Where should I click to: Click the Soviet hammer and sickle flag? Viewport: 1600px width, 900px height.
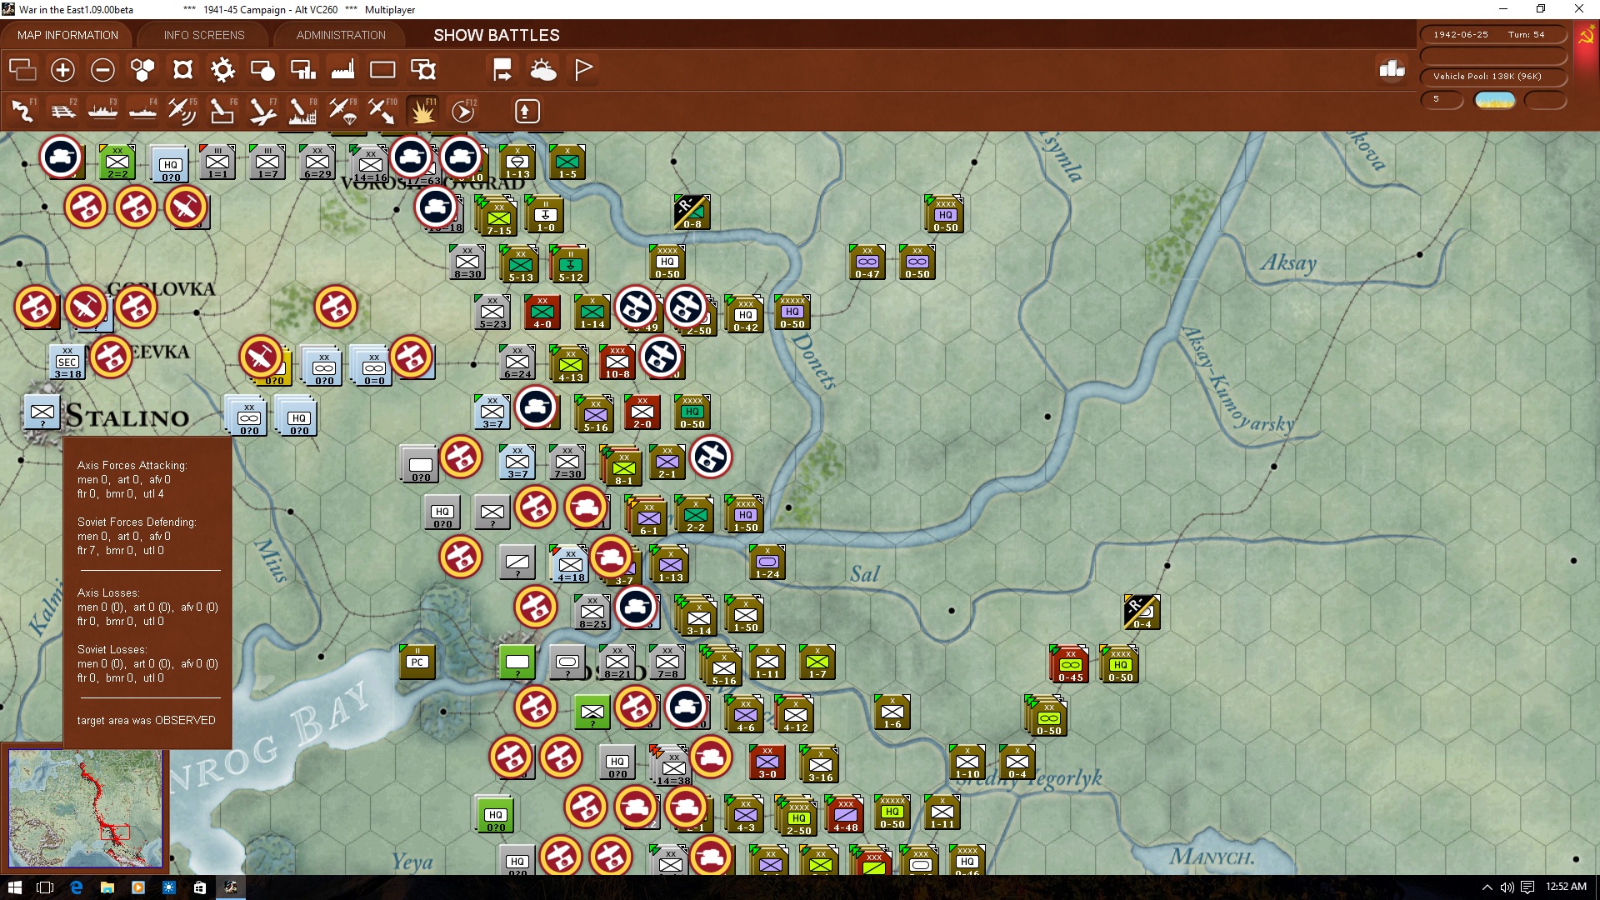click(x=1586, y=37)
